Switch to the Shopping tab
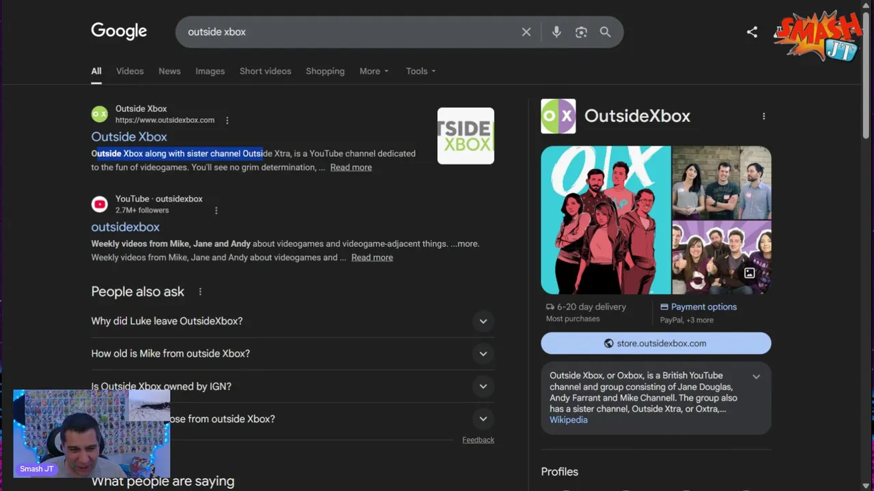Viewport: 874px width, 491px height. (x=325, y=71)
